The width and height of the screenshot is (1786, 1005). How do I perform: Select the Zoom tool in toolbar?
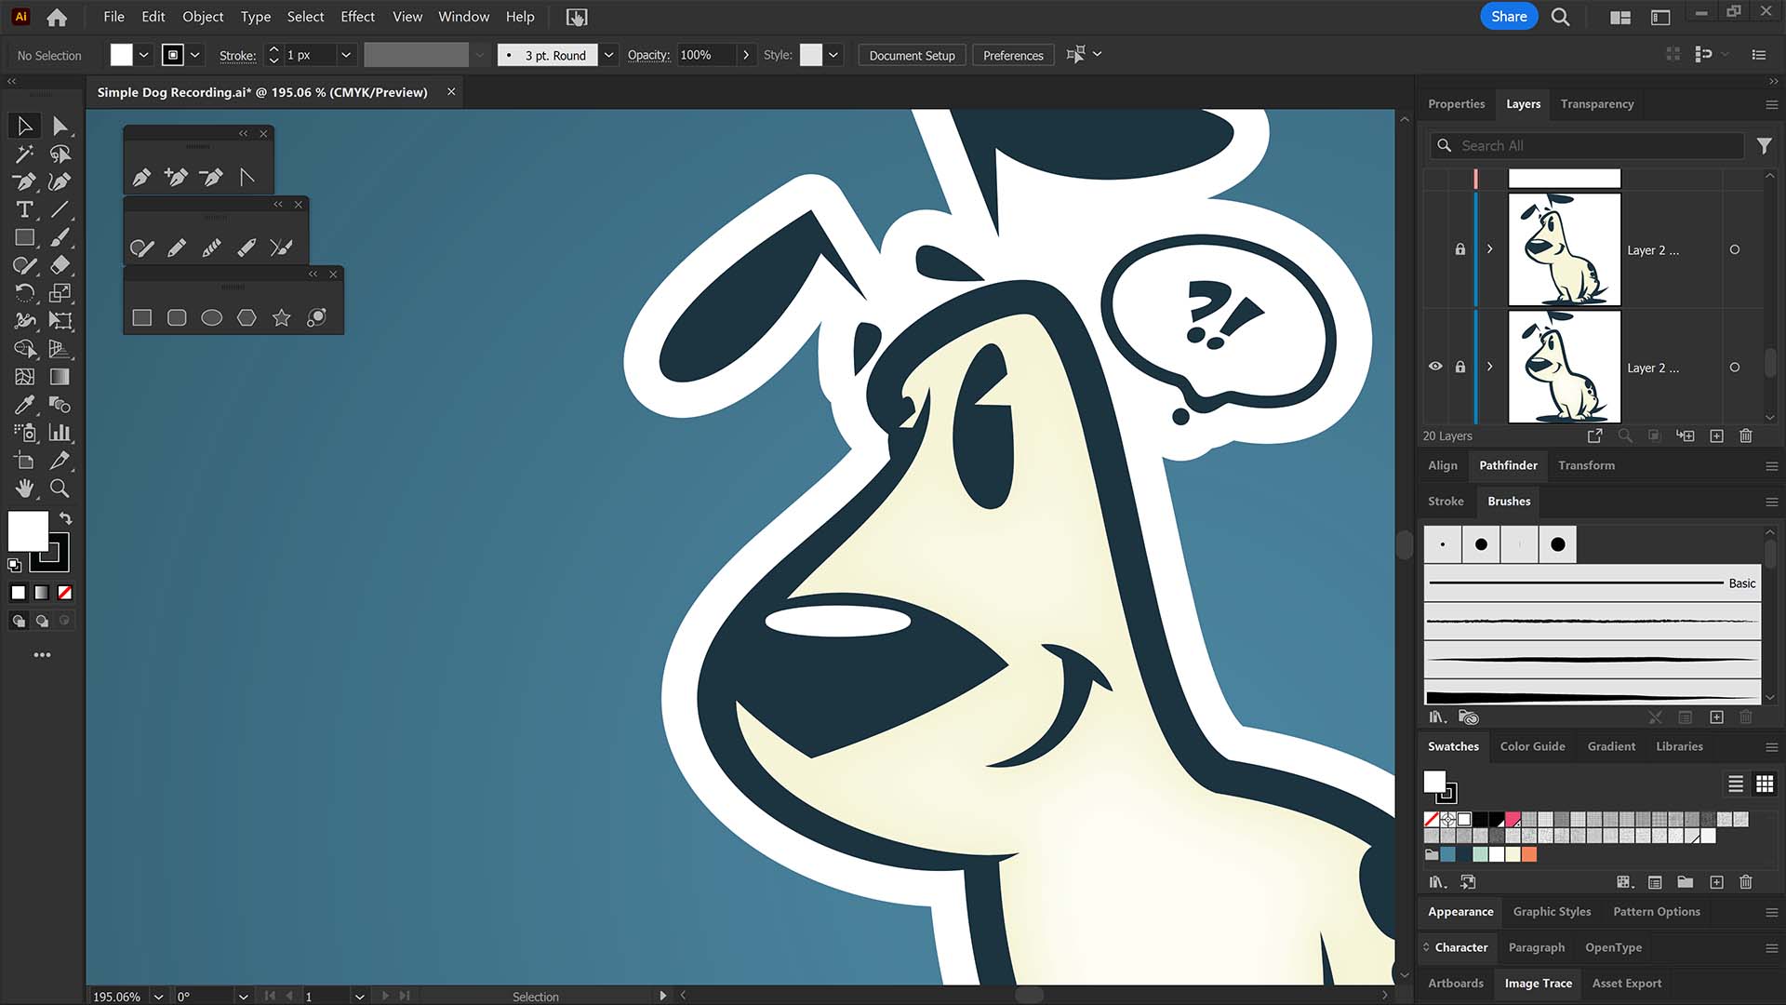pyautogui.click(x=60, y=489)
